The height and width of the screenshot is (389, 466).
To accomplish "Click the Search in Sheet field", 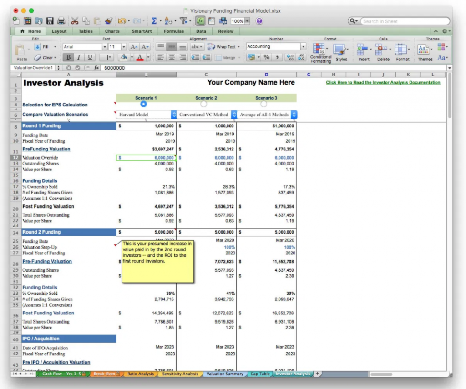I will tap(405, 20).
